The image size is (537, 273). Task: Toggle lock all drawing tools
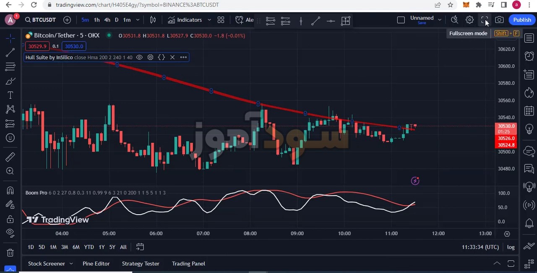10,219
